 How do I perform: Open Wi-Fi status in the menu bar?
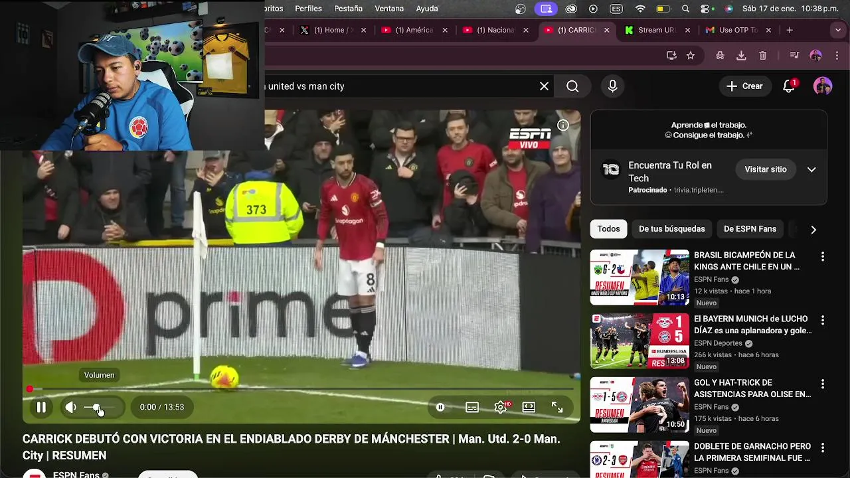(x=640, y=9)
